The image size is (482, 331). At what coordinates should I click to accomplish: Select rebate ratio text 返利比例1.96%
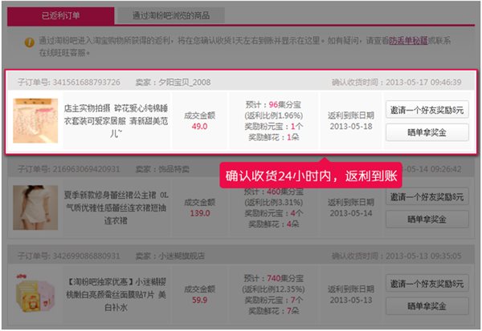pyautogui.click(x=274, y=115)
